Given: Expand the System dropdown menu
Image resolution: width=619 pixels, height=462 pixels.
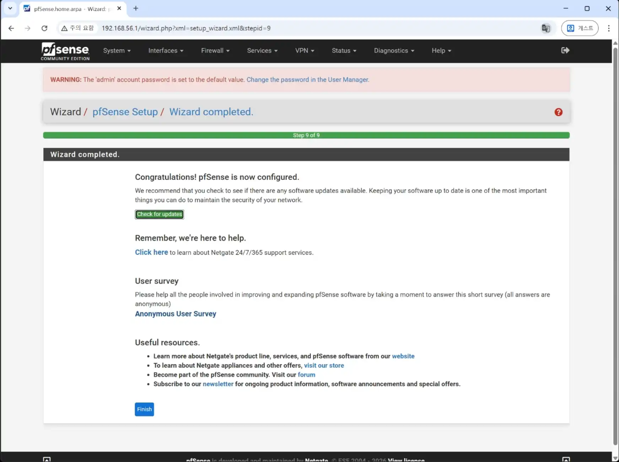Looking at the screenshot, I should [117, 51].
